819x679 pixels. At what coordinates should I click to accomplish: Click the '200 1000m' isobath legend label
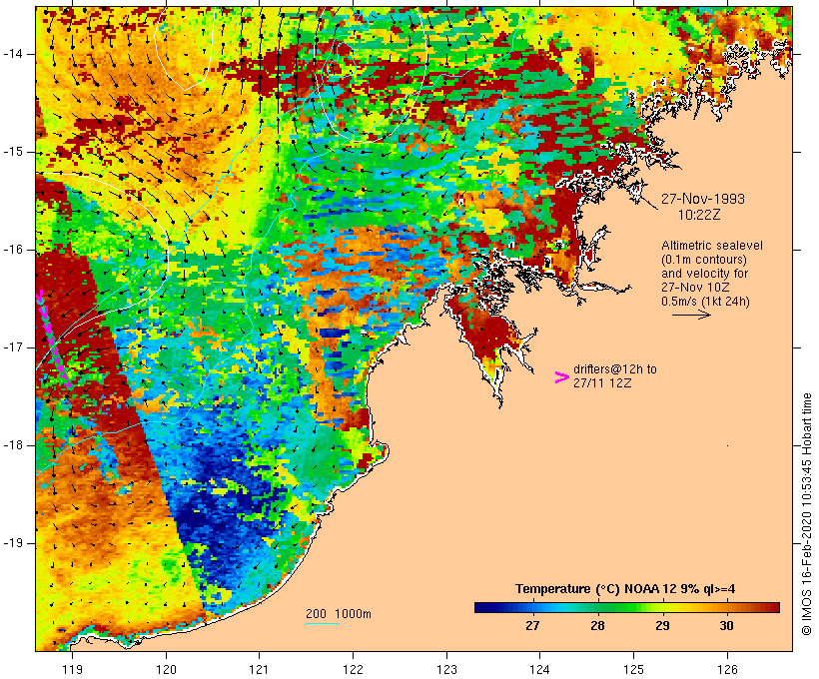339,614
